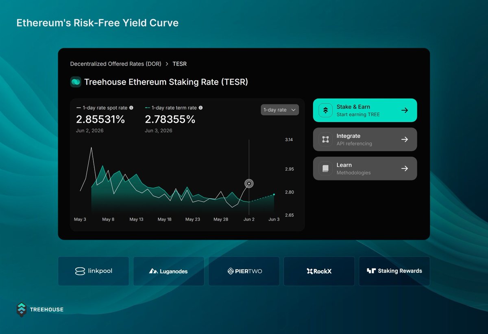Open the 1-day rate dropdown

pyautogui.click(x=280, y=110)
